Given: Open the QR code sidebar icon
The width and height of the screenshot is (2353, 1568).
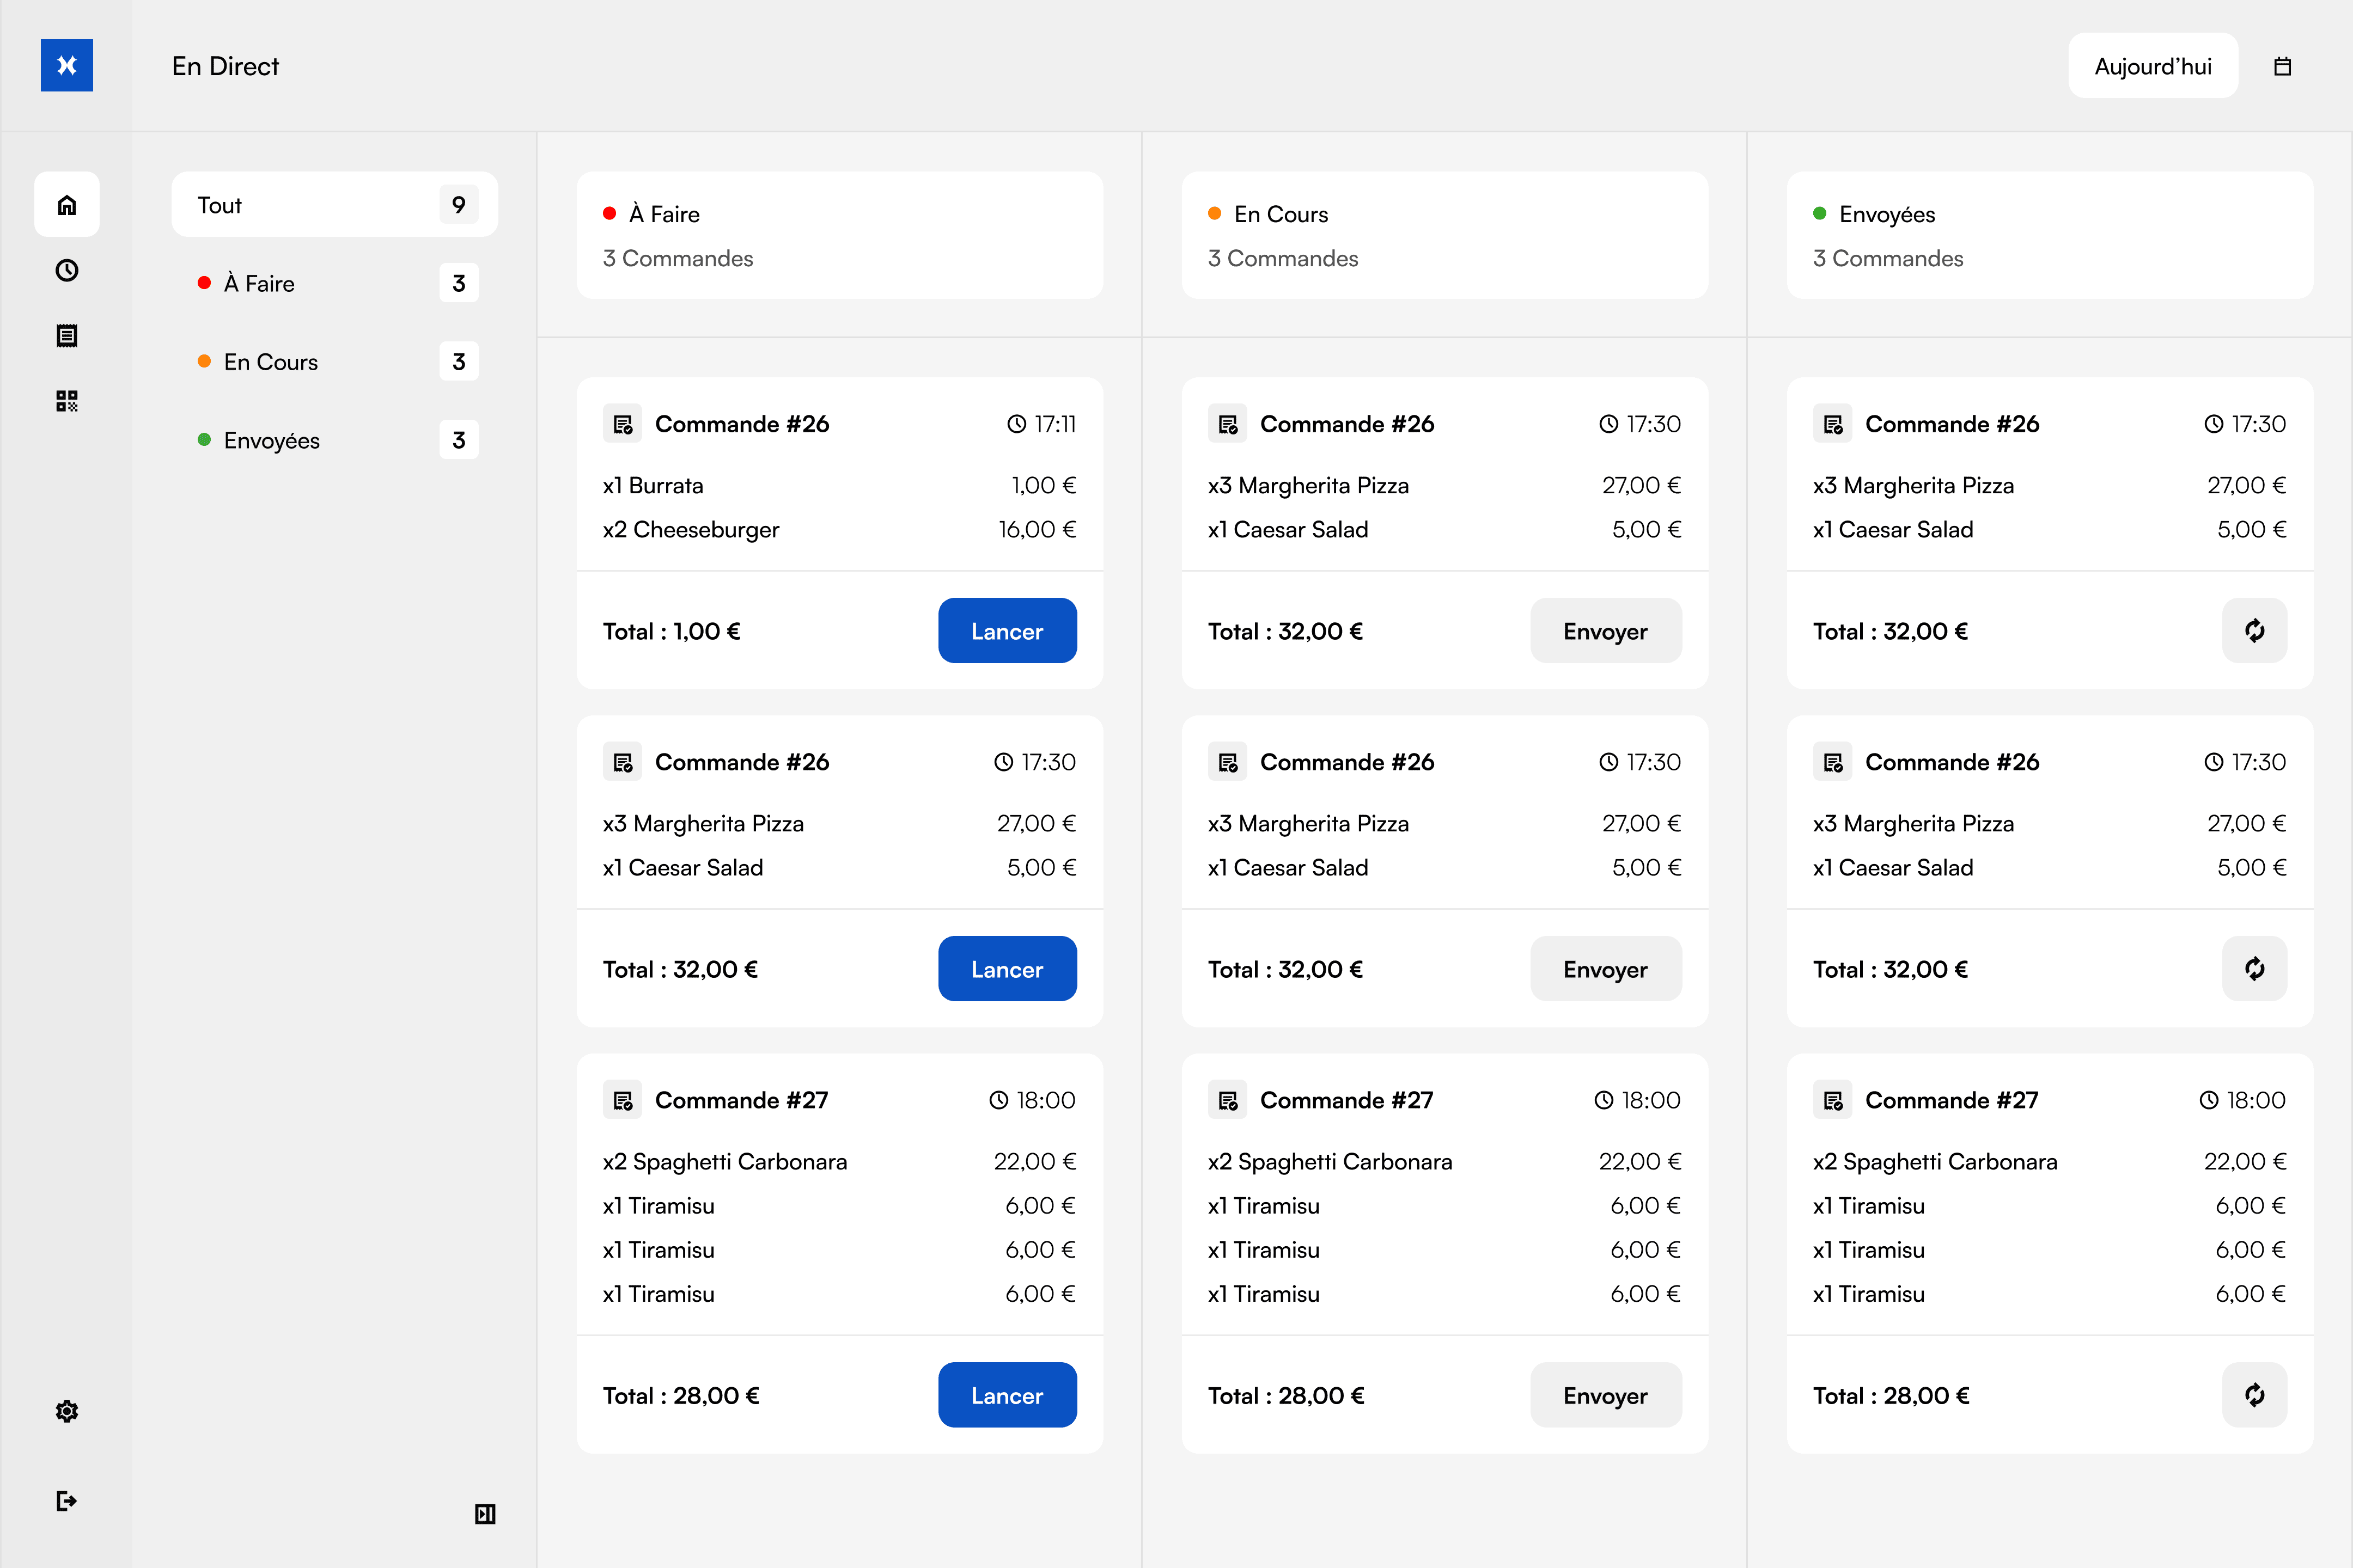Looking at the screenshot, I should [x=67, y=401].
